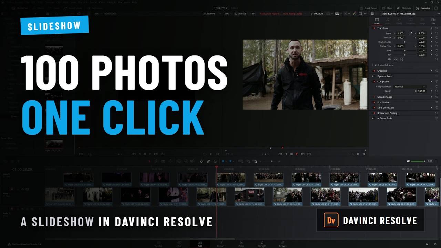The image size is (441, 248).
Task: Jump to the last frame
Action: click(302, 154)
